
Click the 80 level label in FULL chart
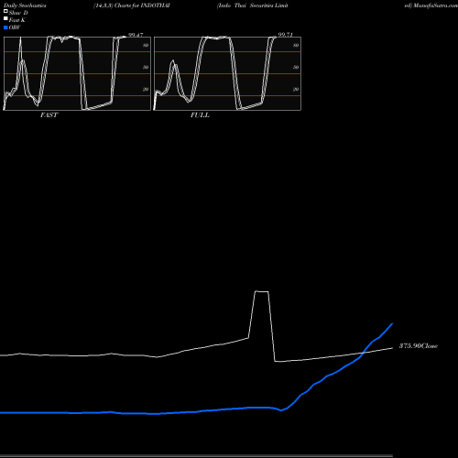(296, 45)
